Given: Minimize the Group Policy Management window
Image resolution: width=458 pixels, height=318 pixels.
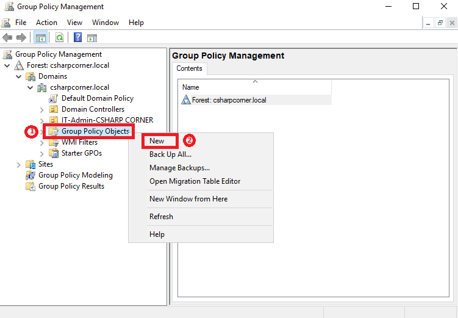Looking at the screenshot, I should pos(388,6).
